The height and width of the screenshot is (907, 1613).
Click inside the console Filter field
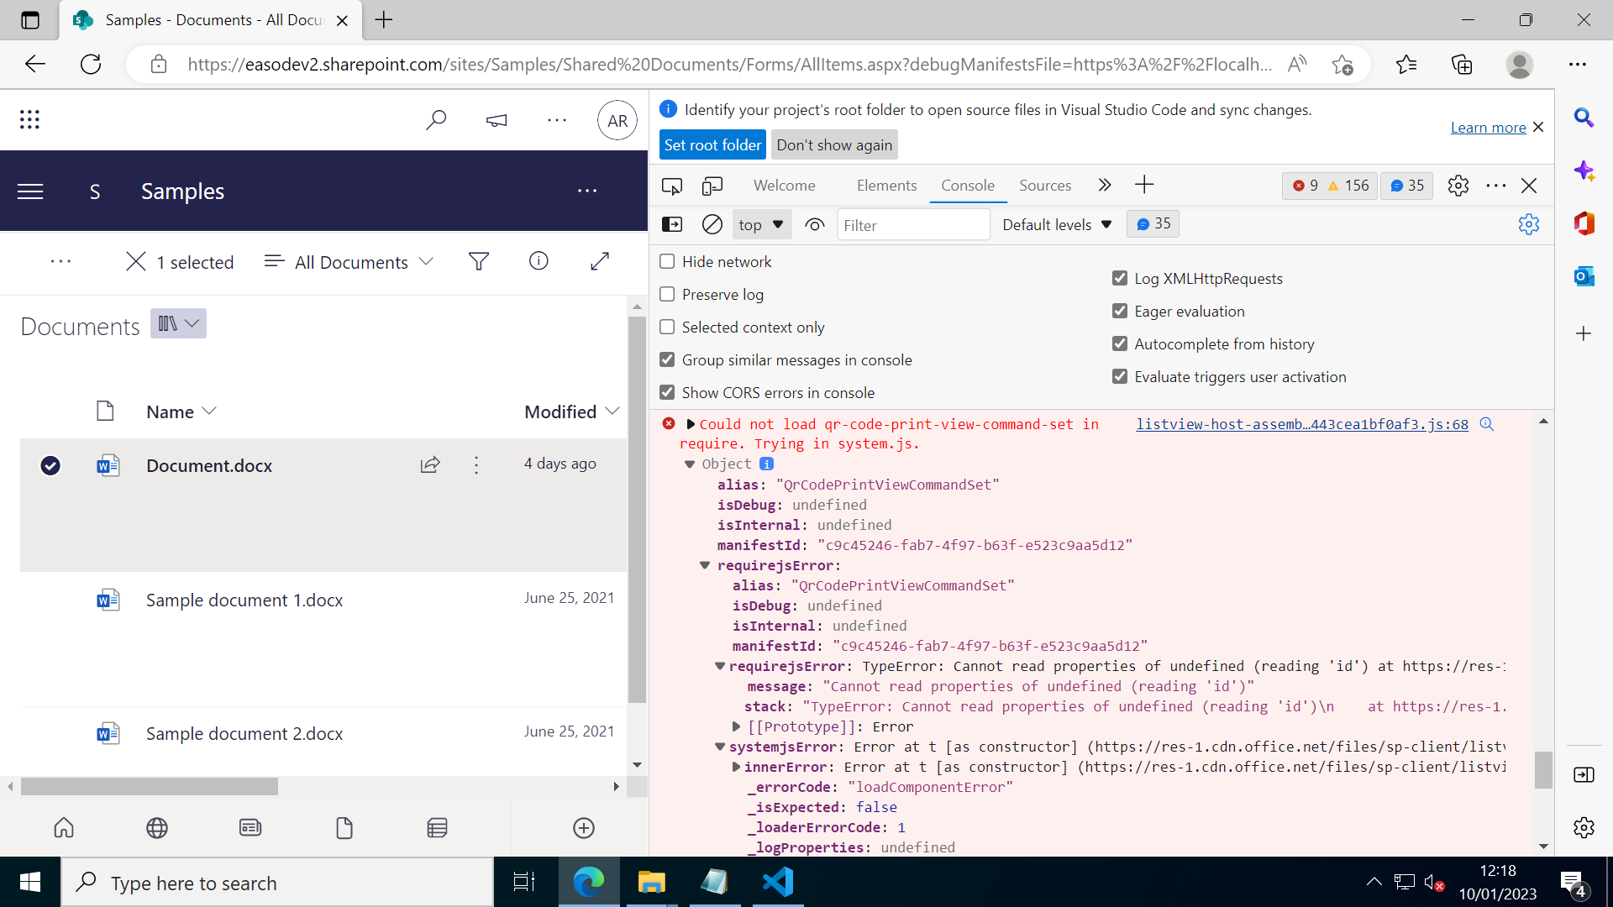(x=913, y=224)
